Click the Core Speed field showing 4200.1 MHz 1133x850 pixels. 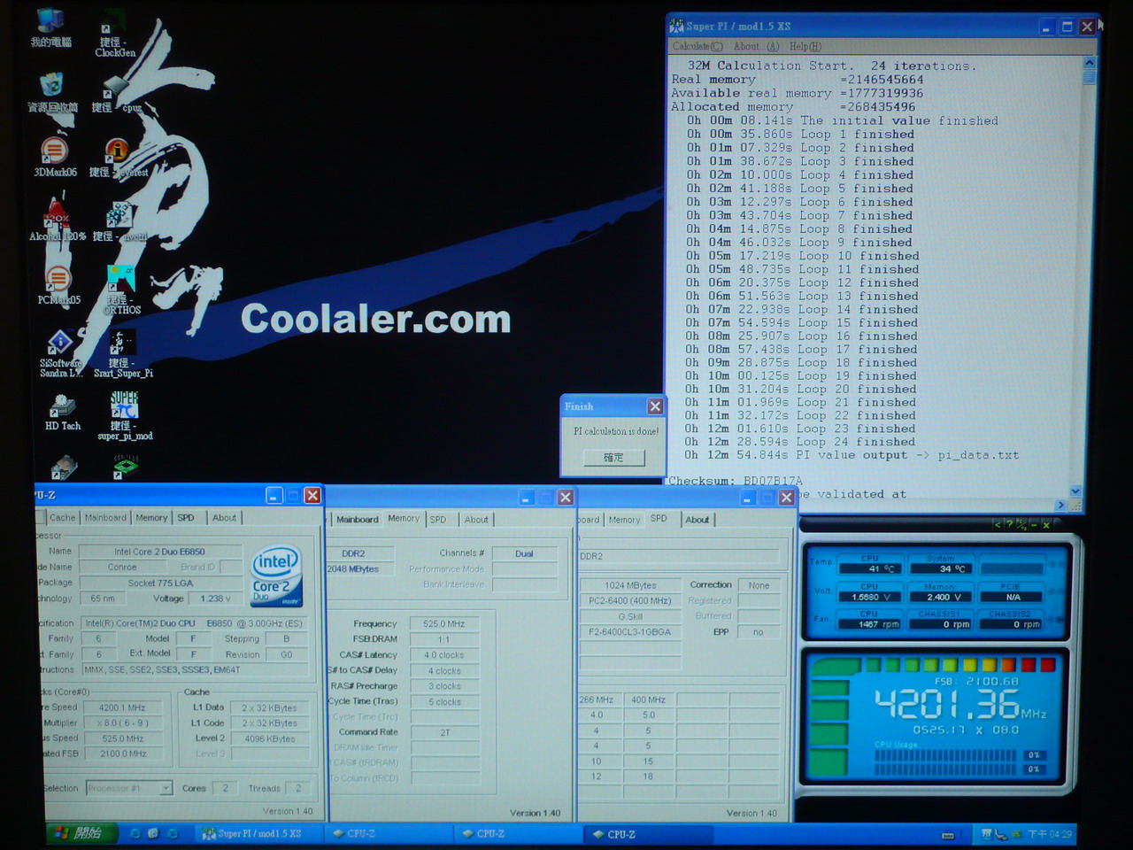click(122, 707)
